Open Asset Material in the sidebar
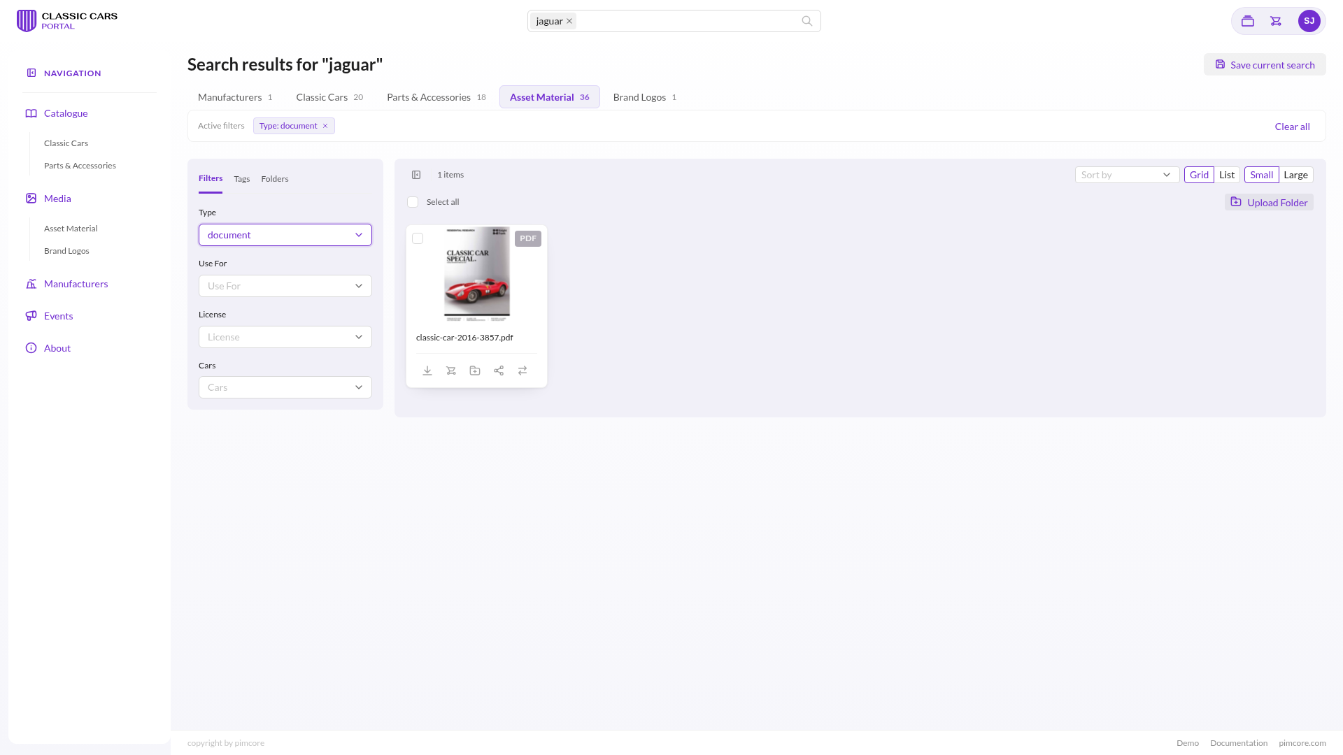Screen dimensions: 1343x755 (x=71, y=229)
